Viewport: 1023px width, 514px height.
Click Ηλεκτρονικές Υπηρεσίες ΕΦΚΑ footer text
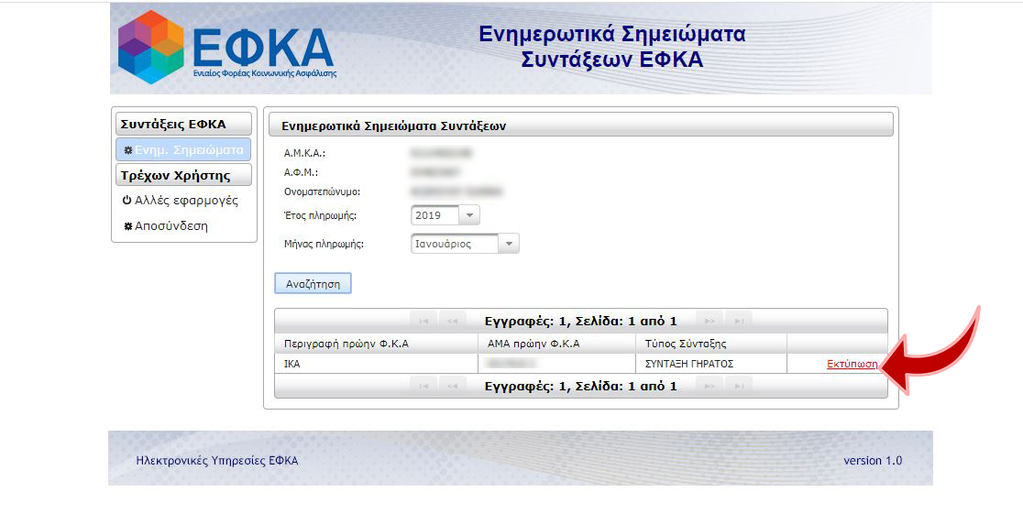[217, 461]
